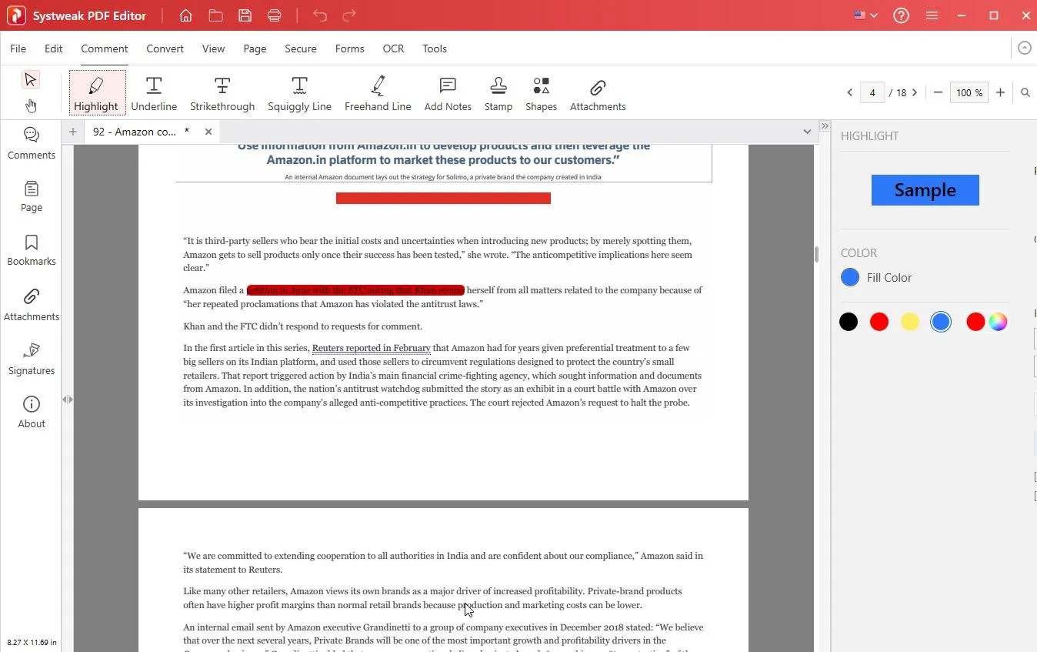Image resolution: width=1037 pixels, height=652 pixels.
Task: Activate the Hand pan tool
Action: coord(31,105)
